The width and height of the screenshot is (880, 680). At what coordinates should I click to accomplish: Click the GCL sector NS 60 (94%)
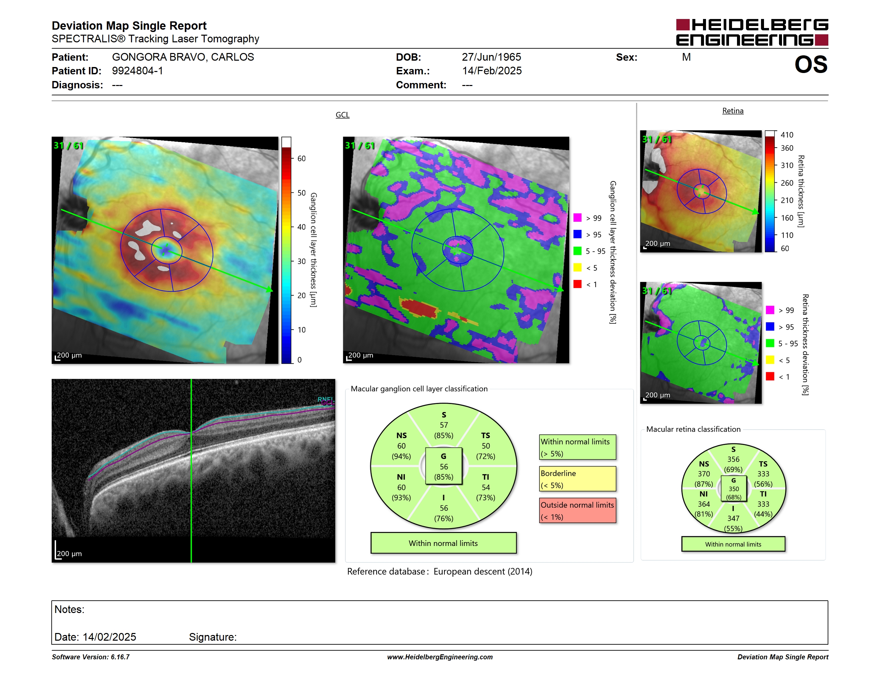(x=401, y=446)
